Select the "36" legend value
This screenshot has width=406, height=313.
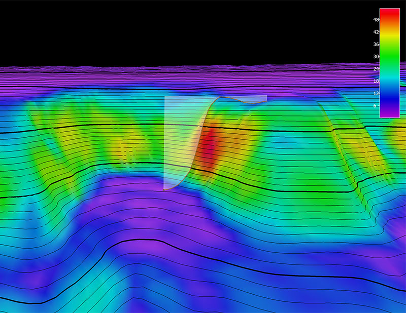point(376,45)
